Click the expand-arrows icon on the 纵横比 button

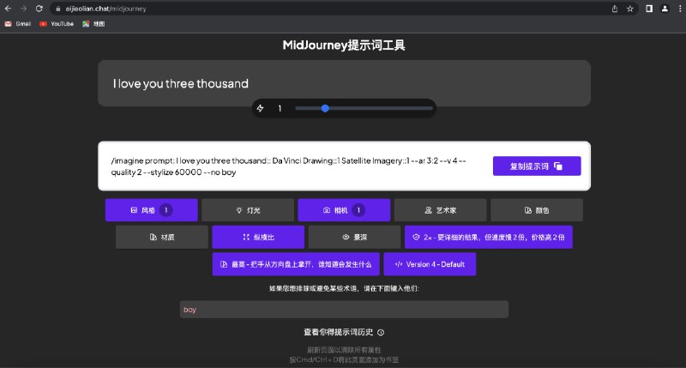click(x=246, y=237)
